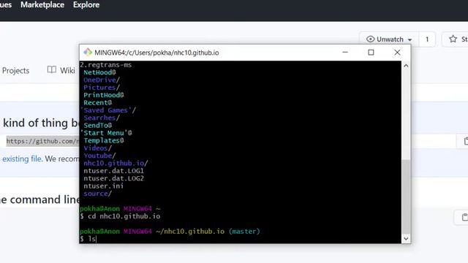This screenshot has height=263, width=468.
Task: Click the 'PrintHood@' entry
Action: click(x=104, y=95)
